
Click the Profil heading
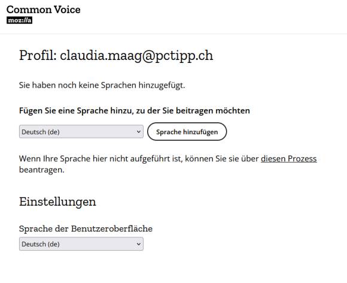click(x=116, y=55)
